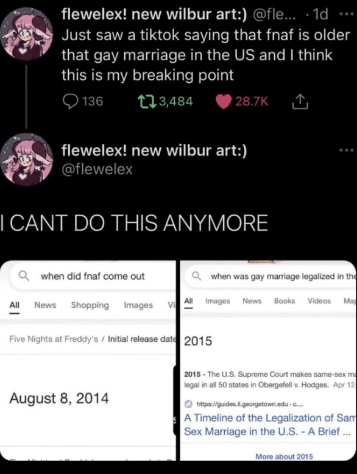The width and height of the screenshot is (357, 474).
Task: Select Books tab in right search results
Action: tap(285, 301)
